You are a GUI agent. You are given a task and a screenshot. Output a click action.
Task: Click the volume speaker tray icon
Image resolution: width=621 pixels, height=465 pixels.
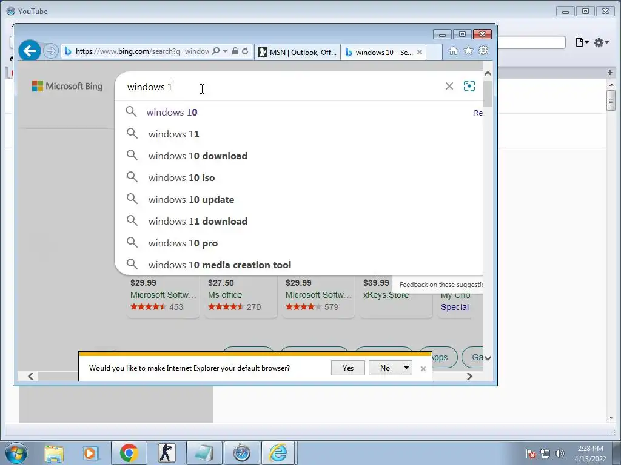pos(560,454)
